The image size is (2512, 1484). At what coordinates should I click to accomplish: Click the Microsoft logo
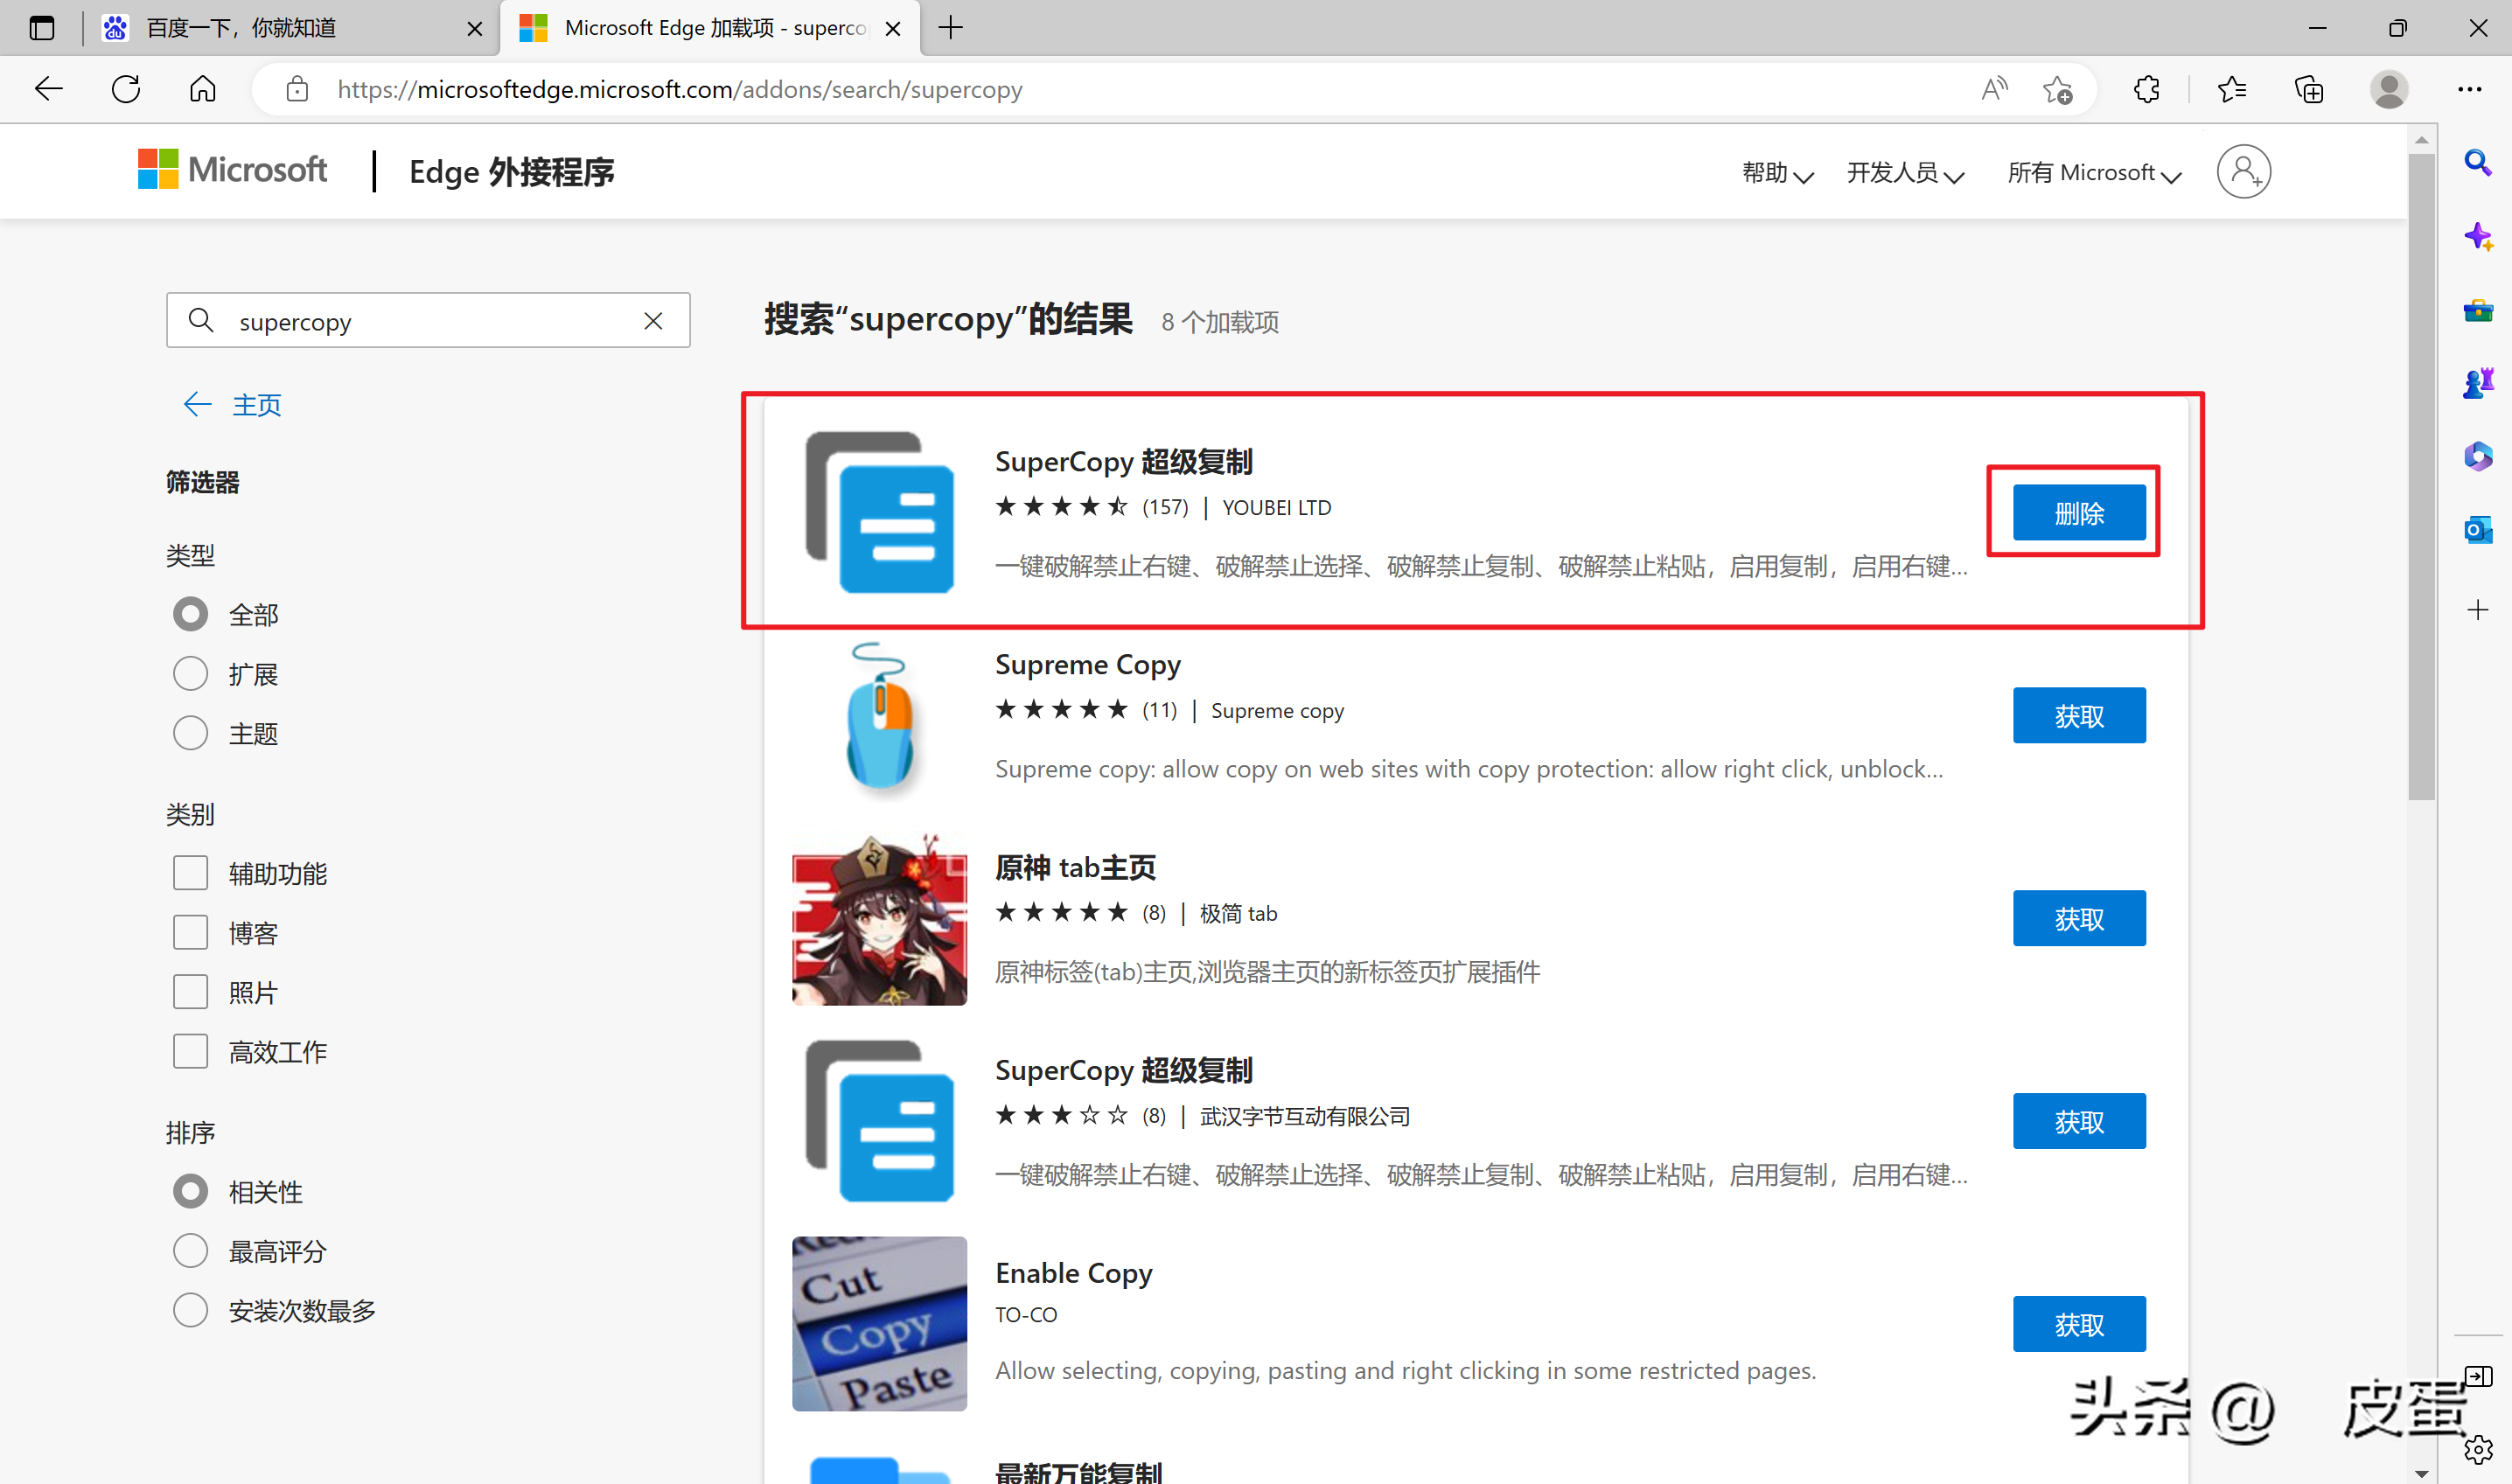tap(232, 170)
